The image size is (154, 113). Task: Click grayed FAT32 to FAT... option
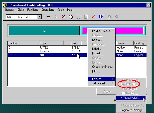(x=131, y=89)
